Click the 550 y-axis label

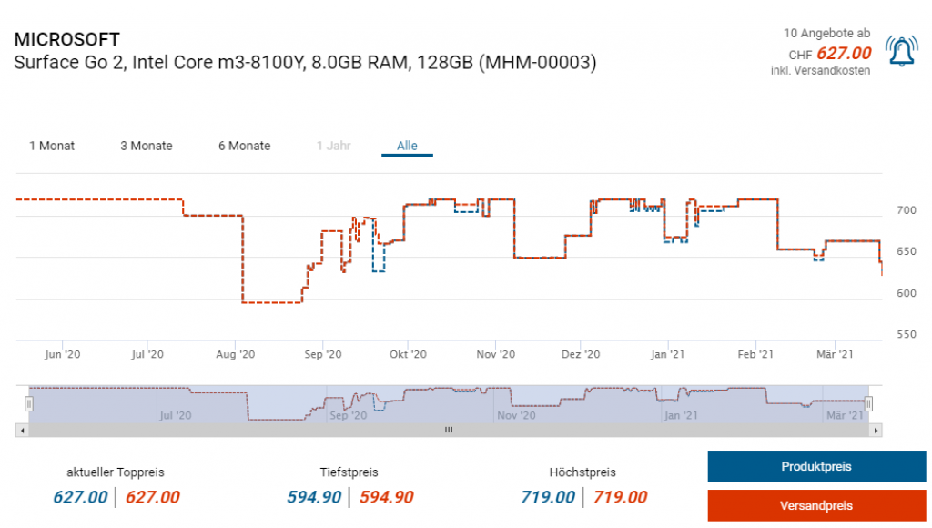(x=907, y=335)
